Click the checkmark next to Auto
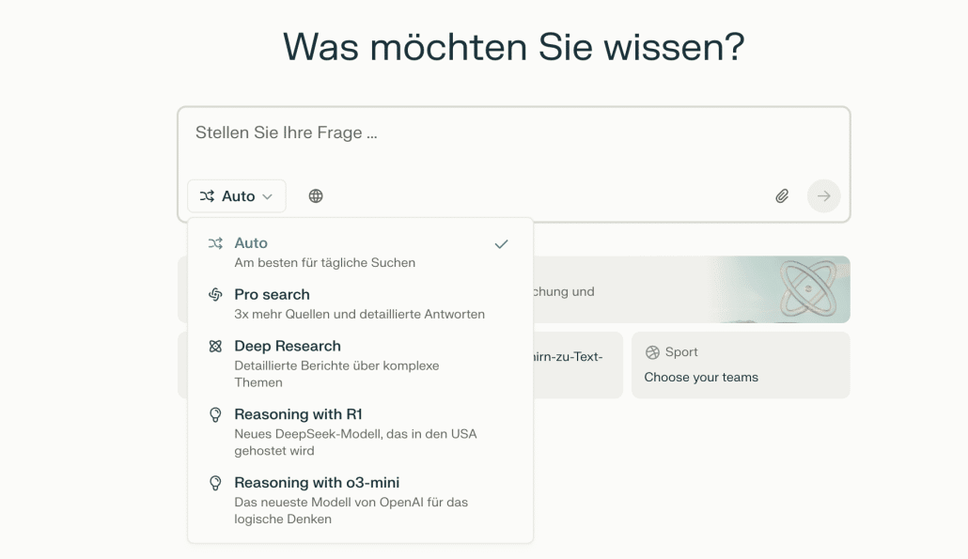The width and height of the screenshot is (968, 559). pyautogui.click(x=501, y=243)
